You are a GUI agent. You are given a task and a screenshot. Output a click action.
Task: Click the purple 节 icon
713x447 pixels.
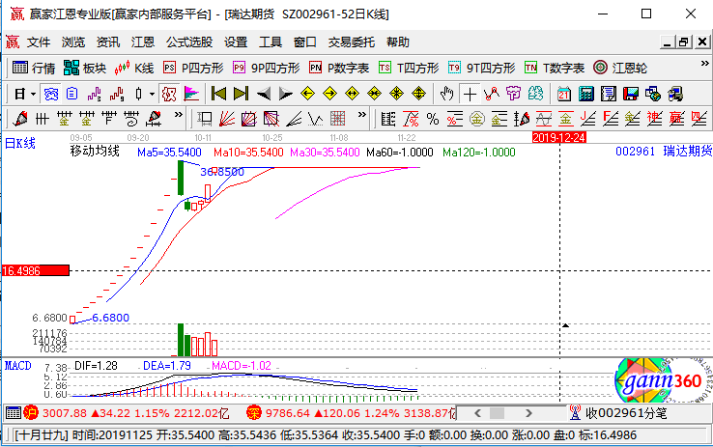point(514,94)
